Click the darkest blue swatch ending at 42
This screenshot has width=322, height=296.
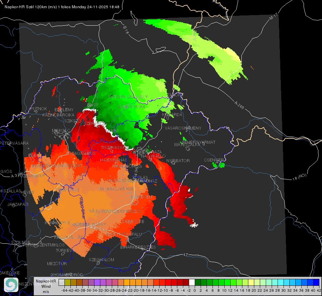pyautogui.click(x=316, y=282)
